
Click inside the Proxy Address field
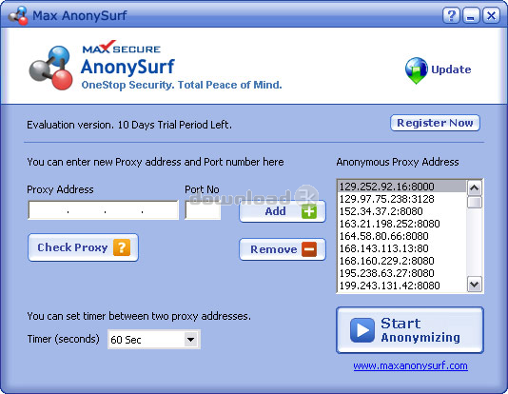[x=103, y=210]
